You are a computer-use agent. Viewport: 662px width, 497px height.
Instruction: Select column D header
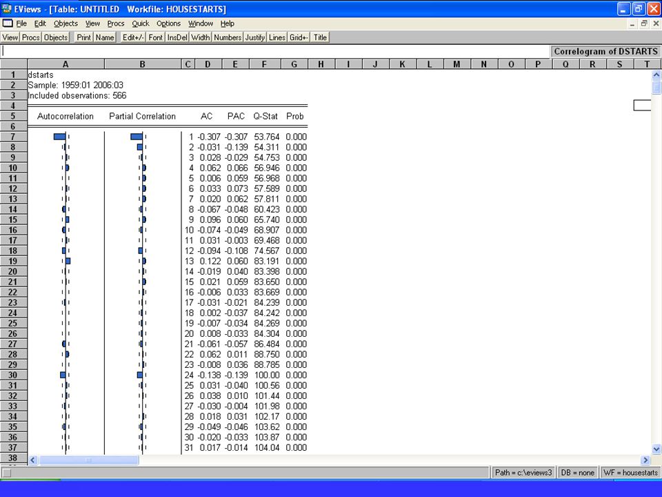pos(208,64)
